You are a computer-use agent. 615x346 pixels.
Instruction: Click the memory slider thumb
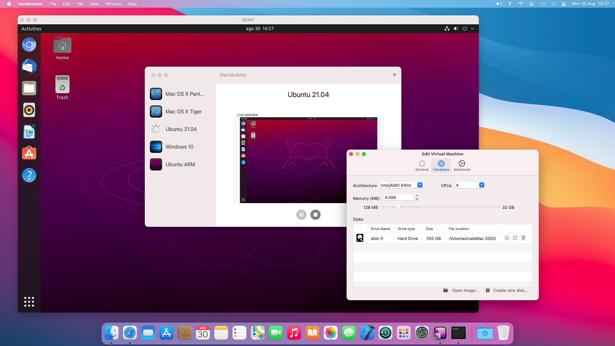click(398, 207)
